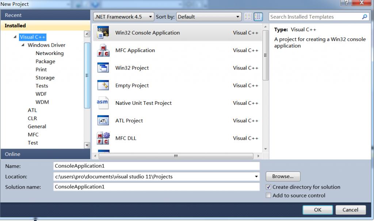
Task: Select the ATL Project label
Action: [129, 121]
